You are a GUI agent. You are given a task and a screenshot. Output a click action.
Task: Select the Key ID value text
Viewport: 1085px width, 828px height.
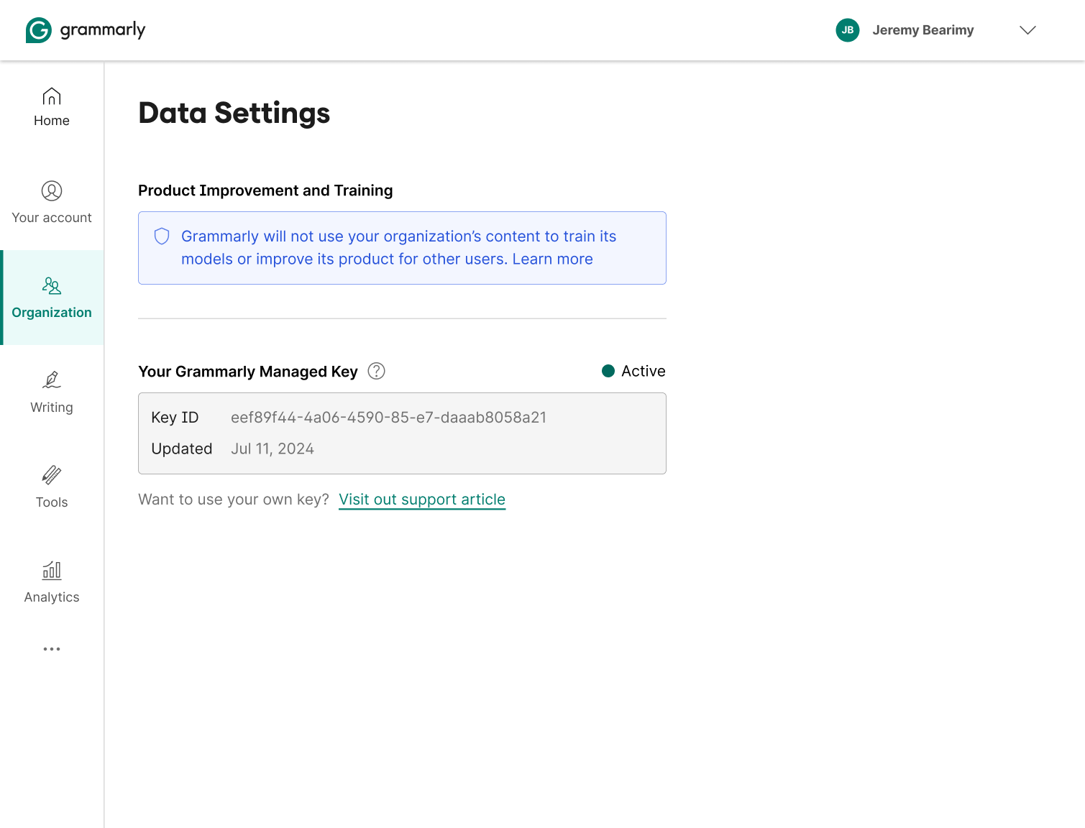(x=389, y=417)
